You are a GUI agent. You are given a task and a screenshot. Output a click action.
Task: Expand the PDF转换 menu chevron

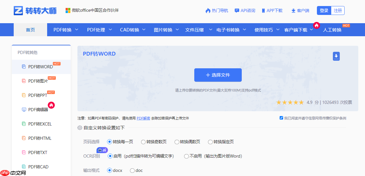[76, 30]
